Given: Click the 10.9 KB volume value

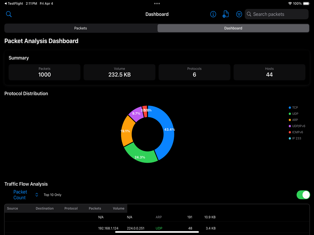Looking at the screenshot, I should [210, 217].
